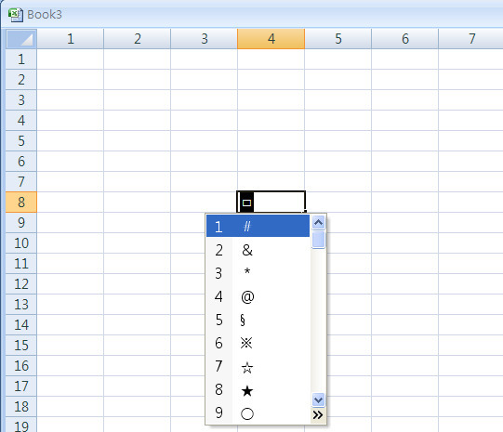This screenshot has height=432, width=503.
Task: Choose candidate 8 the filled star ★
Action: [x=258, y=389]
